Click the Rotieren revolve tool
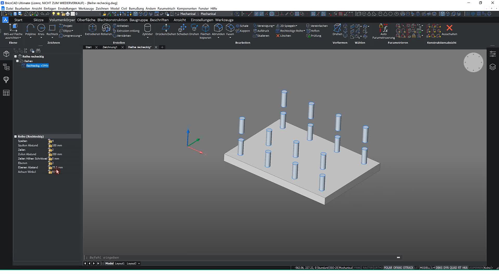 click(x=106, y=30)
